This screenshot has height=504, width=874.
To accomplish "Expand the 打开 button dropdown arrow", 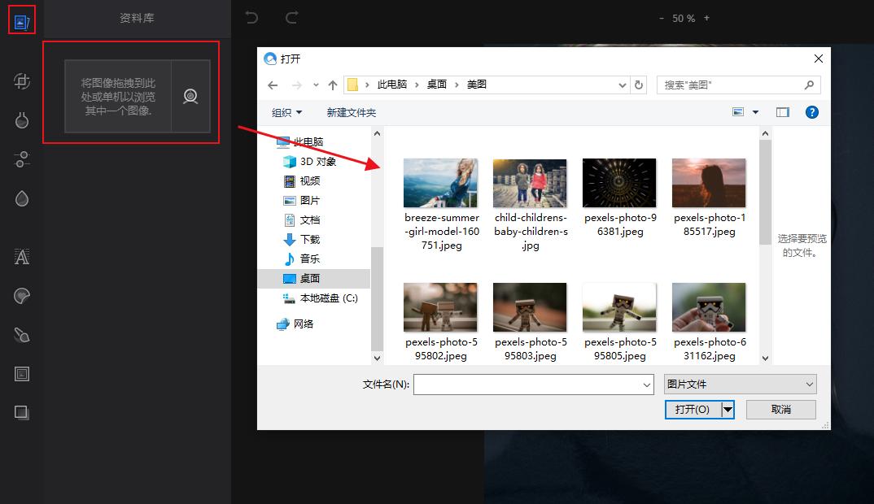I will tap(728, 409).
